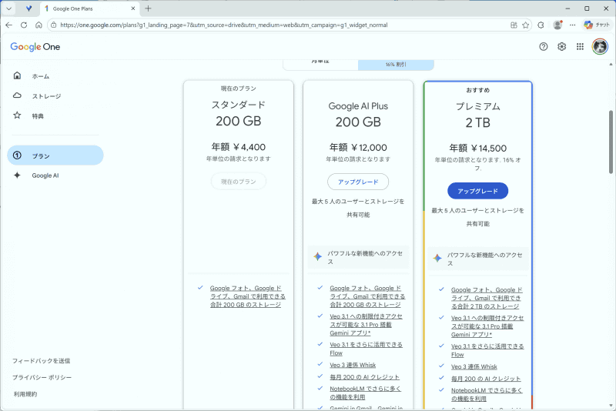Open 毎月 200 の AI クレジット in AI Plus

tap(364, 377)
